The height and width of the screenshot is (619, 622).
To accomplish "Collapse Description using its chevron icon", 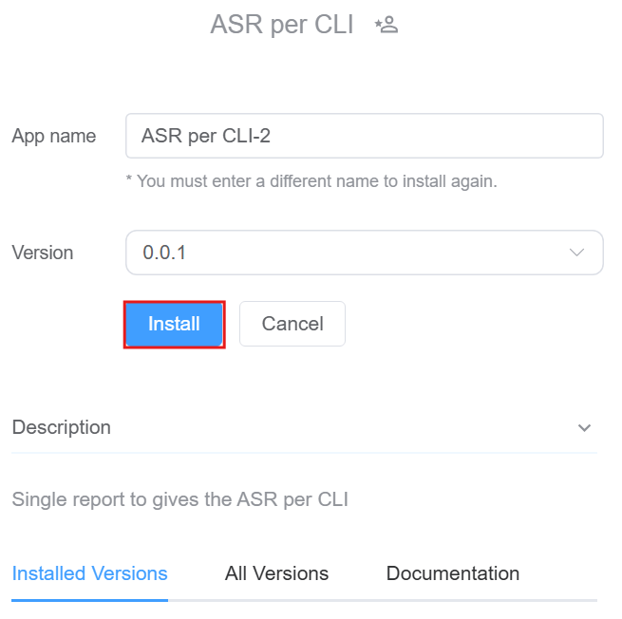I will coord(584,428).
